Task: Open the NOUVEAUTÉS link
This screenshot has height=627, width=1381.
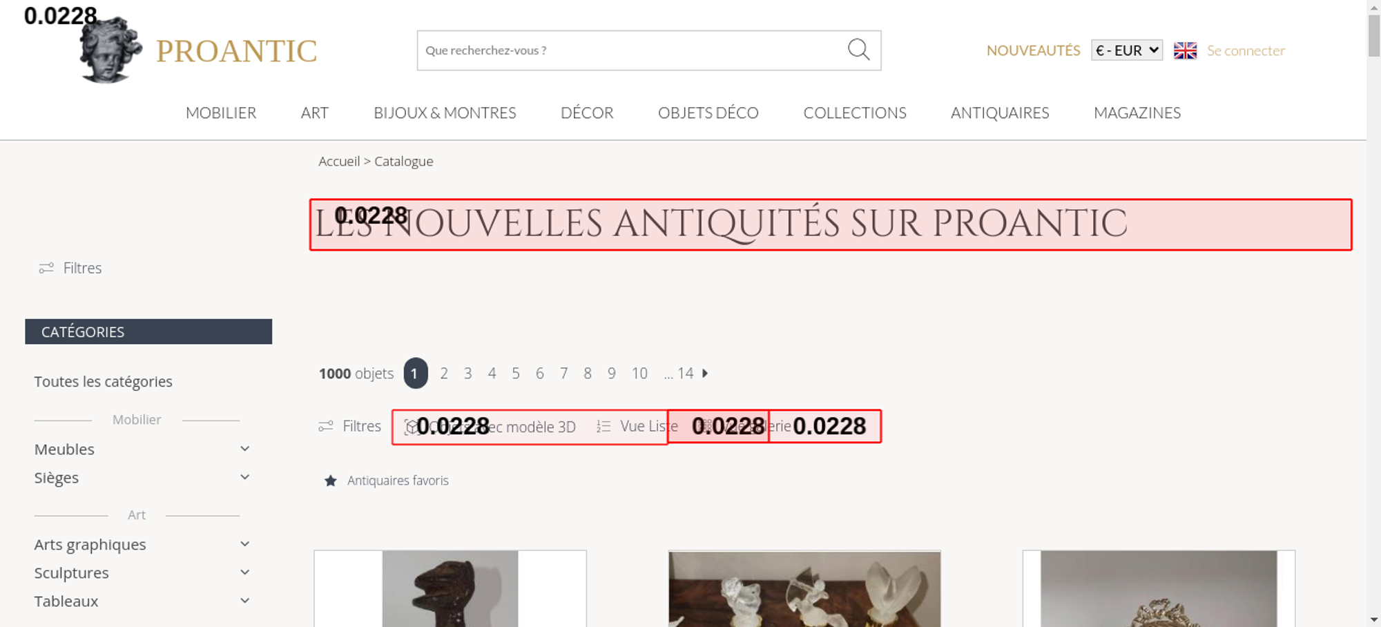Action: (x=1033, y=50)
